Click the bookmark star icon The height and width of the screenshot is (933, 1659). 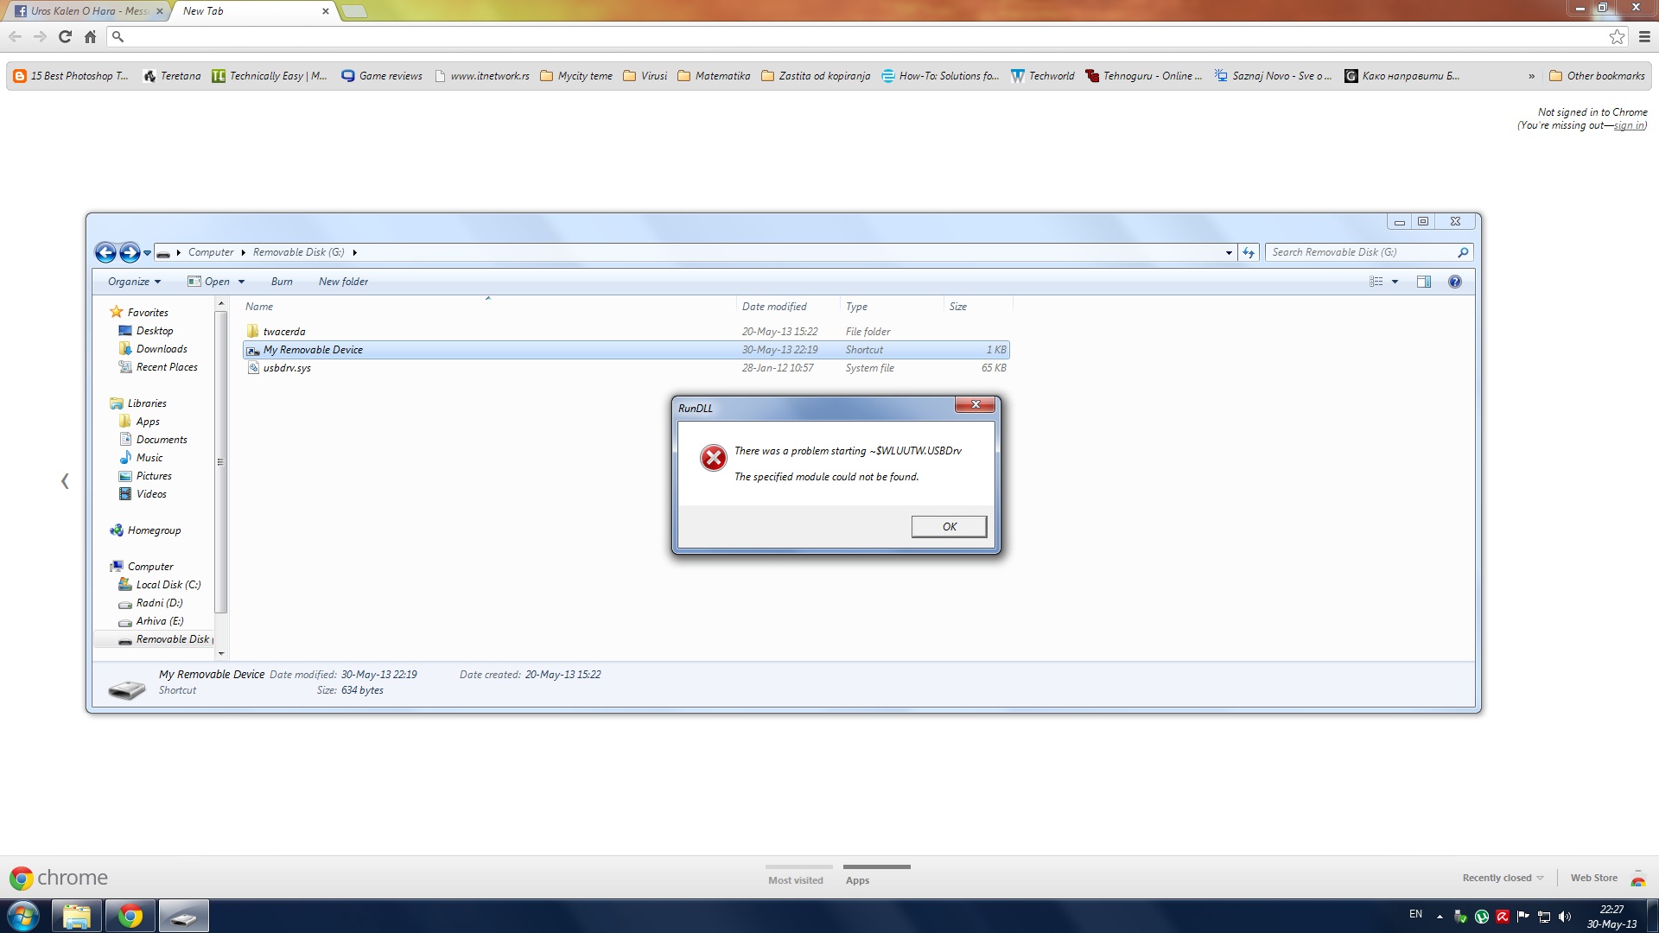click(x=1617, y=36)
